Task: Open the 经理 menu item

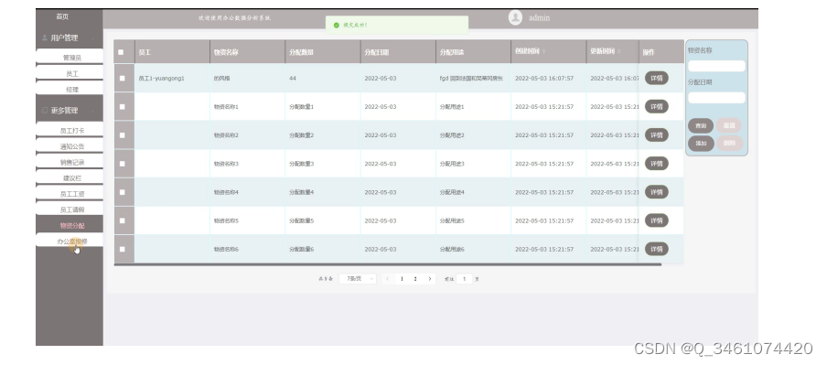Action: [x=70, y=90]
